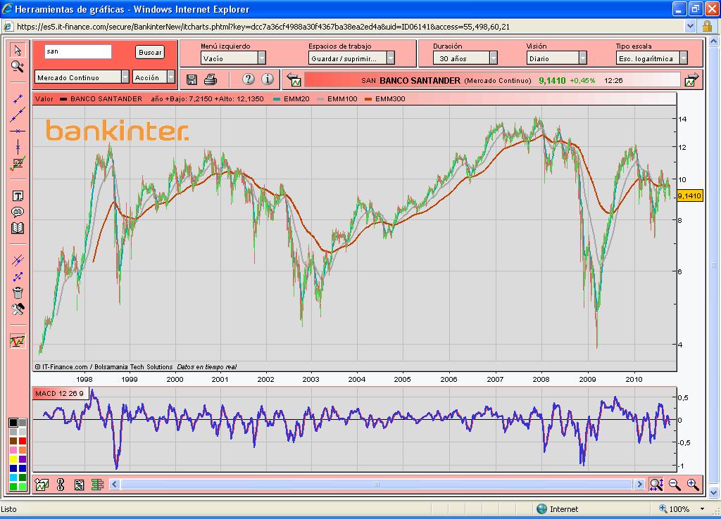The image size is (721, 519).
Task: Activate the magnifier zoom tool
Action: [x=18, y=66]
